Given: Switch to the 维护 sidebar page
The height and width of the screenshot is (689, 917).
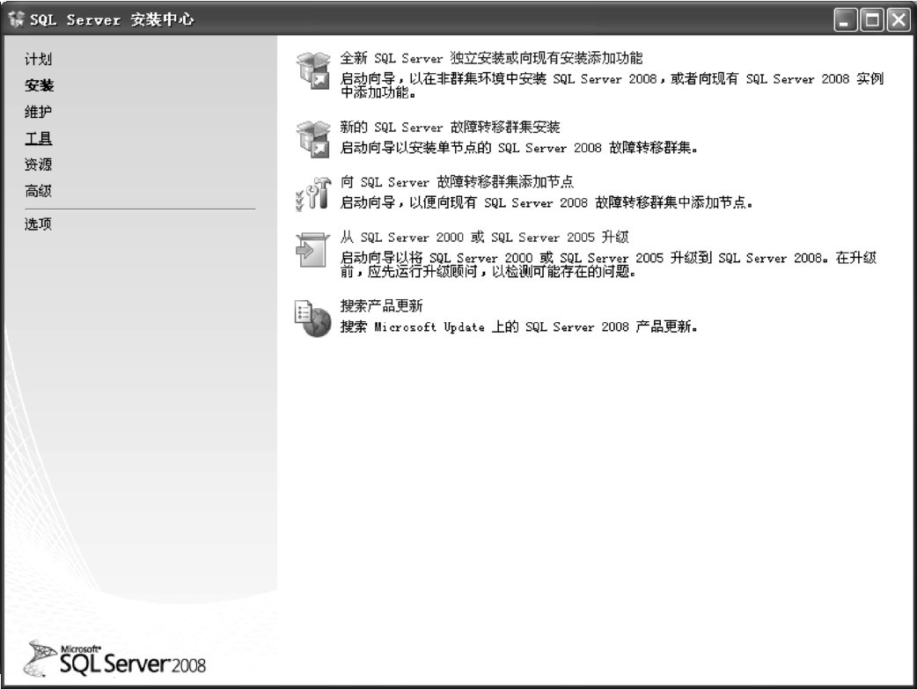Looking at the screenshot, I should (x=38, y=112).
